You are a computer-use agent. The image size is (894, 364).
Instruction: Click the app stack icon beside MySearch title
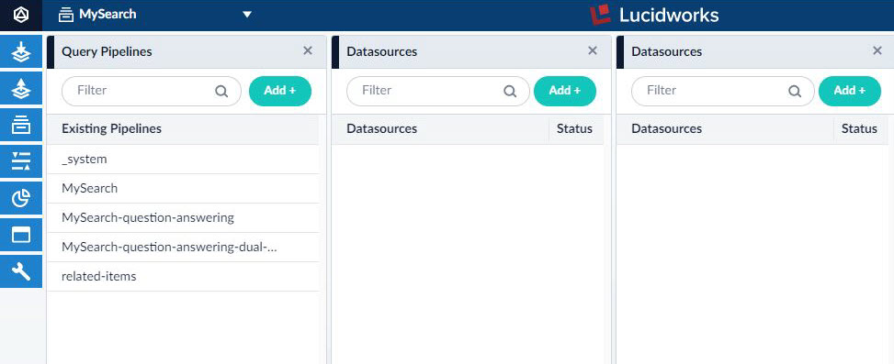tap(66, 15)
